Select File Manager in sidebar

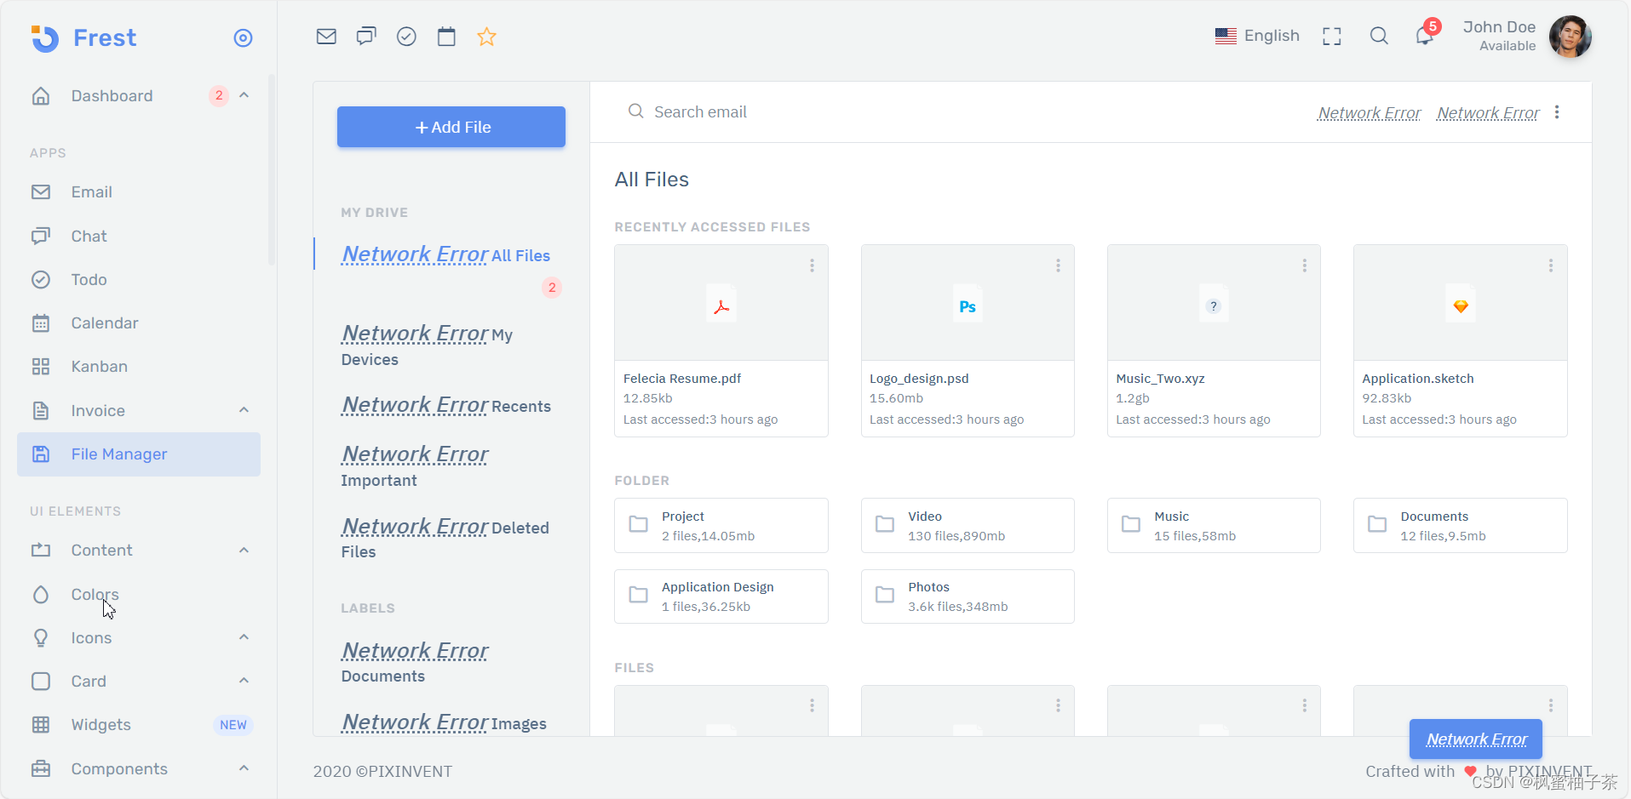click(x=139, y=454)
